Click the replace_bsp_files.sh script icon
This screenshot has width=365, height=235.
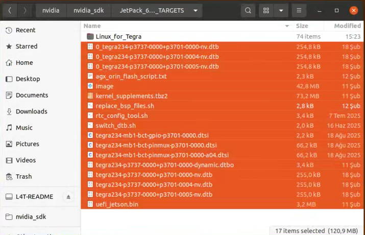click(x=90, y=106)
